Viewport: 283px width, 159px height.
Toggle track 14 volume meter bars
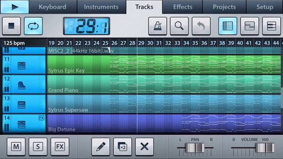7,128
